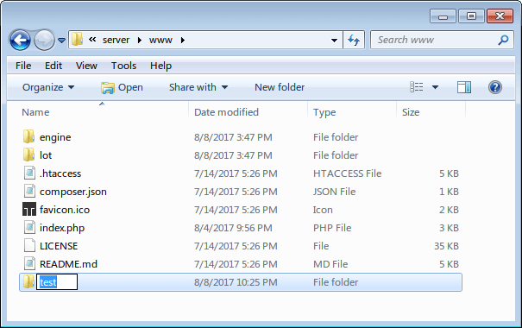Maximize the Explorer window
The width and height of the screenshot is (522, 328).
471,16
